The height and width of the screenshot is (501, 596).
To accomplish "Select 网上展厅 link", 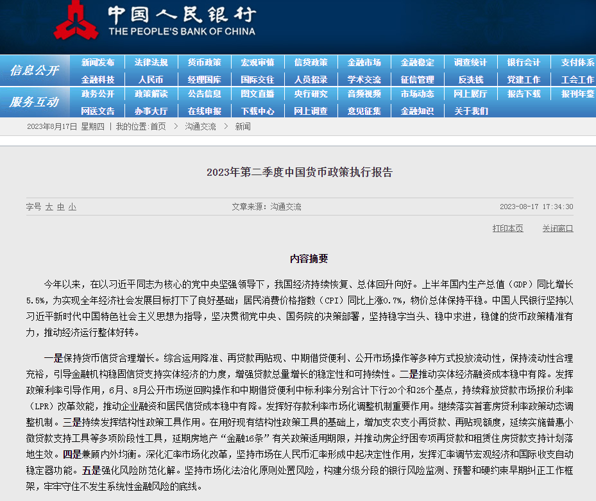I will [x=470, y=94].
